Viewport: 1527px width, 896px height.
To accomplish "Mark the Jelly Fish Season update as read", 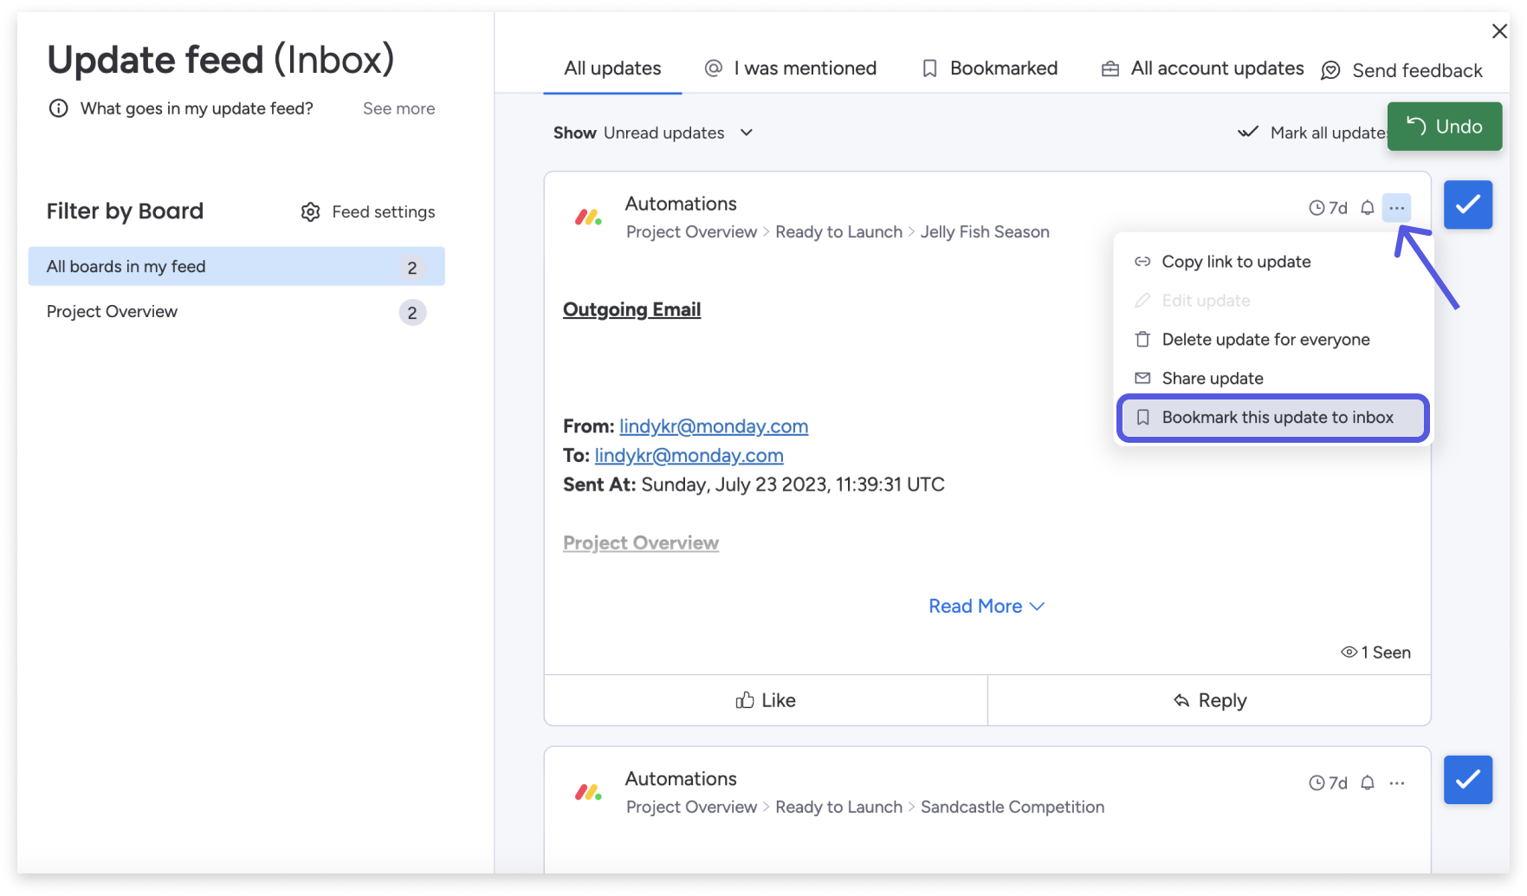I will click(1467, 205).
